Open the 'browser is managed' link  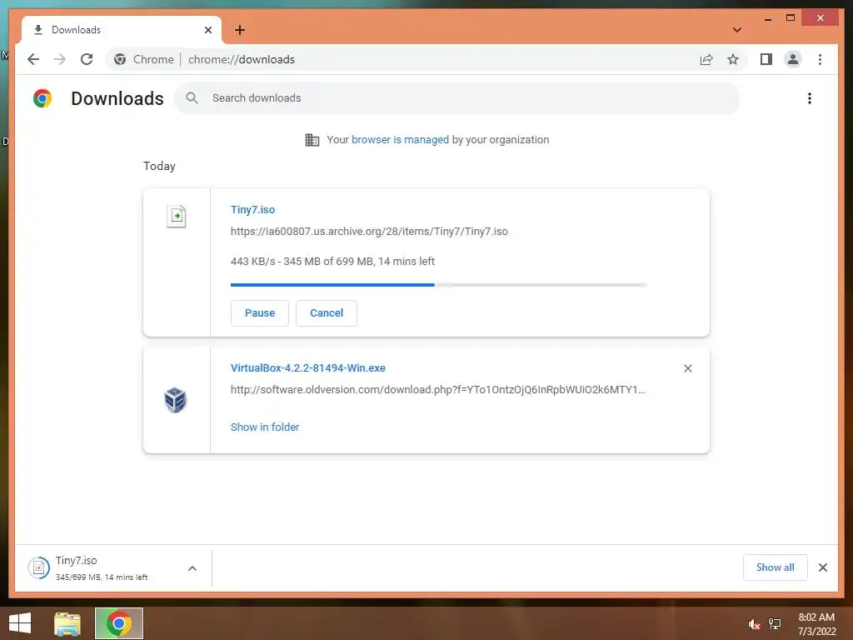(400, 139)
